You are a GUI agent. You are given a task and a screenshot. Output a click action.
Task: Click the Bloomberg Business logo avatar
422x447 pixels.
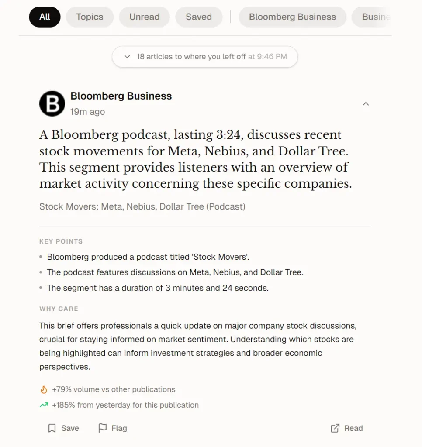click(x=52, y=103)
